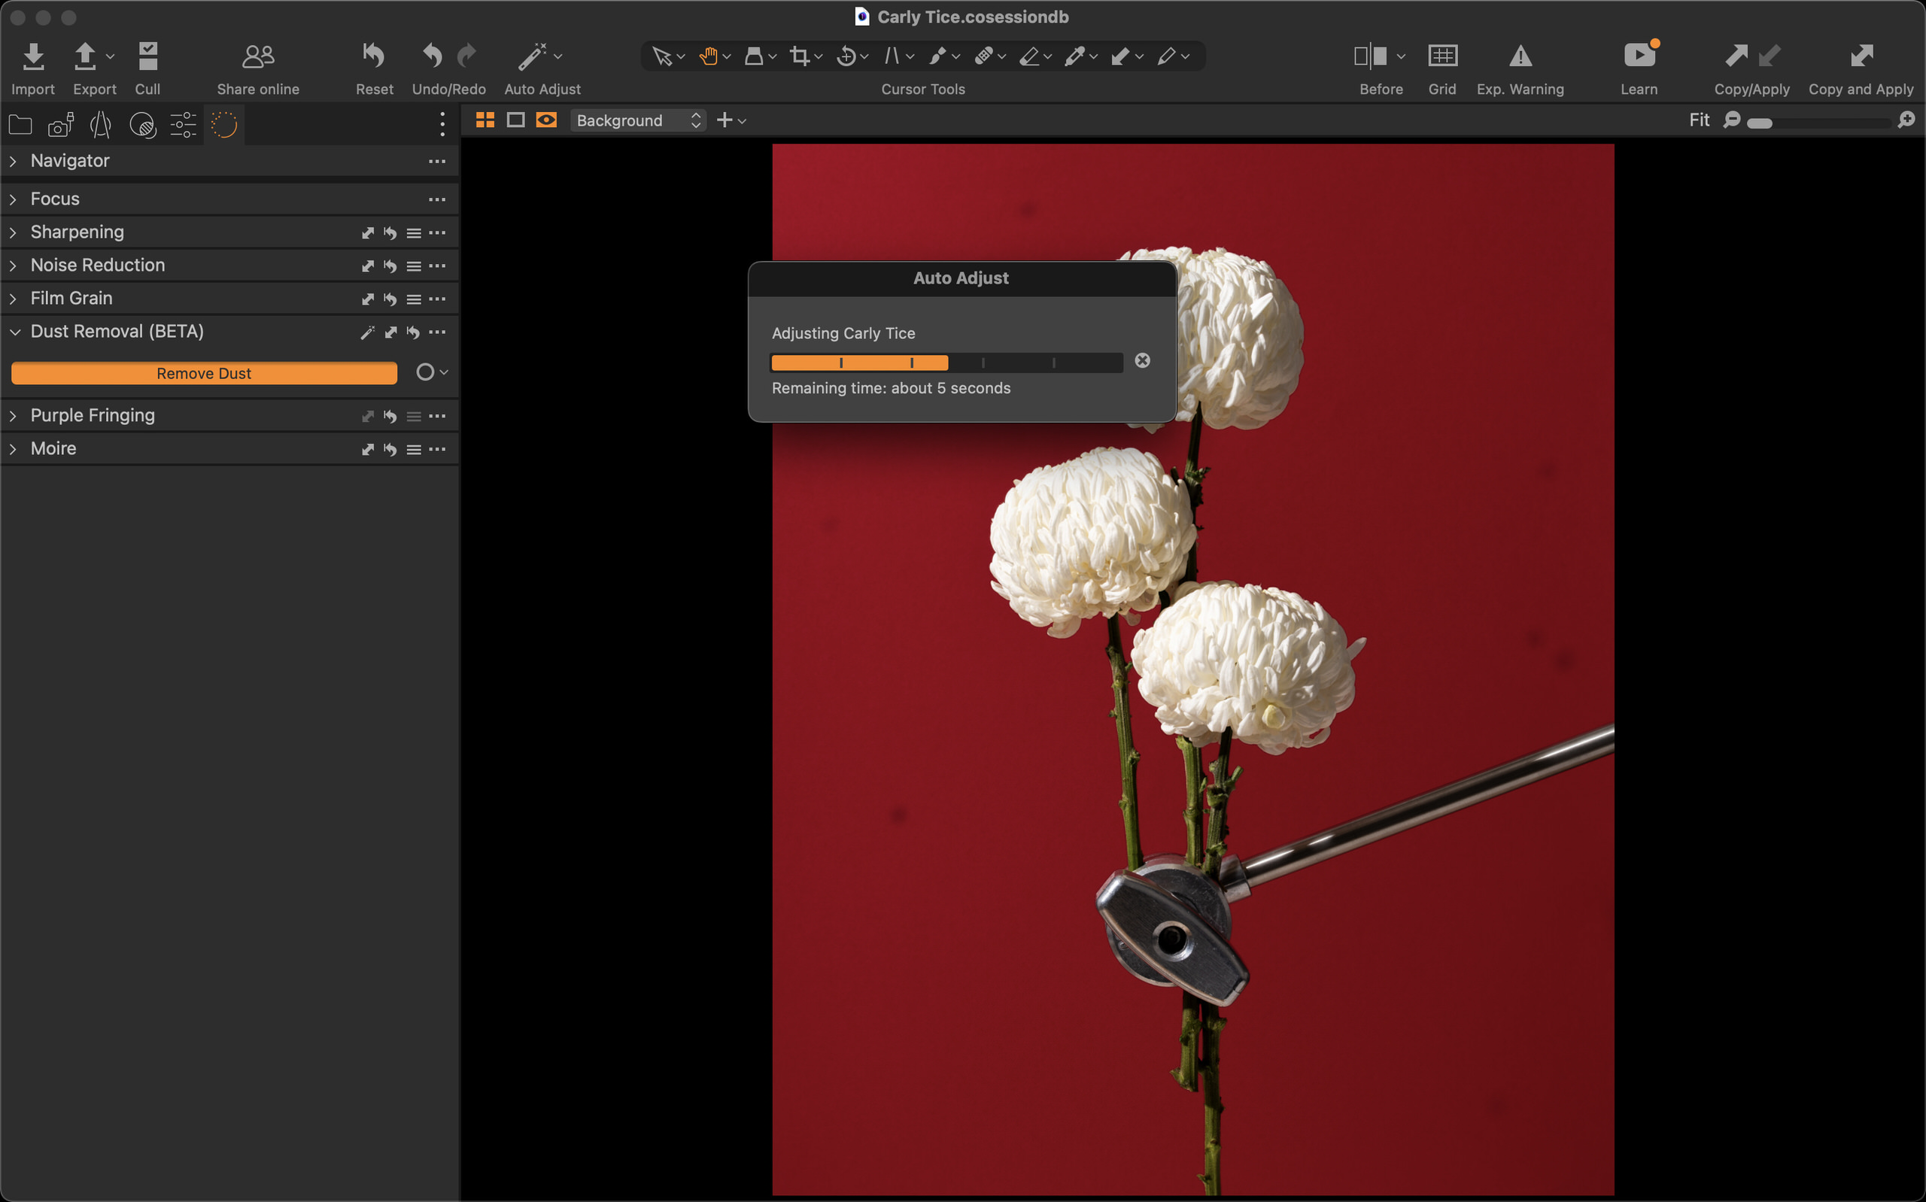This screenshot has width=1926, height=1202.
Task: Toggle the Before view comparison
Action: (x=1370, y=56)
